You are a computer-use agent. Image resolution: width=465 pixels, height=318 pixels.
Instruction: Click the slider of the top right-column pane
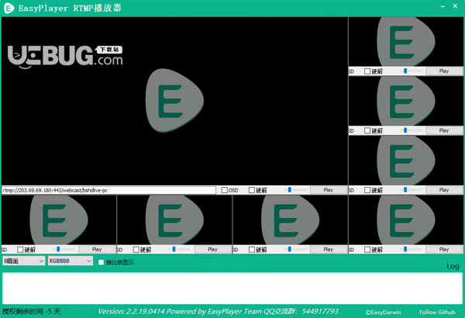tap(411, 71)
